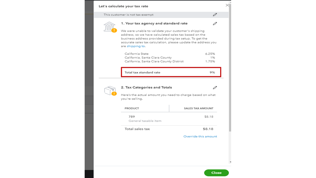316x178 pixels.
Task: Click the tax agency building icon
Action: 109,27
